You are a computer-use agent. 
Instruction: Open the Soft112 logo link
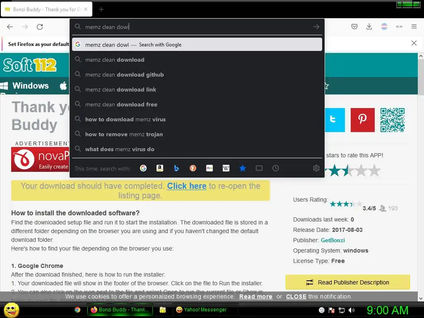pos(30,65)
